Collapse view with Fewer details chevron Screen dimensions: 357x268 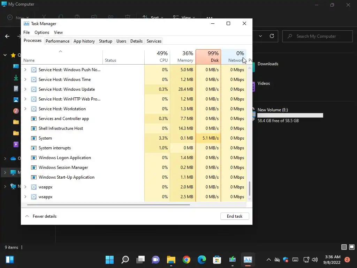click(x=27, y=216)
